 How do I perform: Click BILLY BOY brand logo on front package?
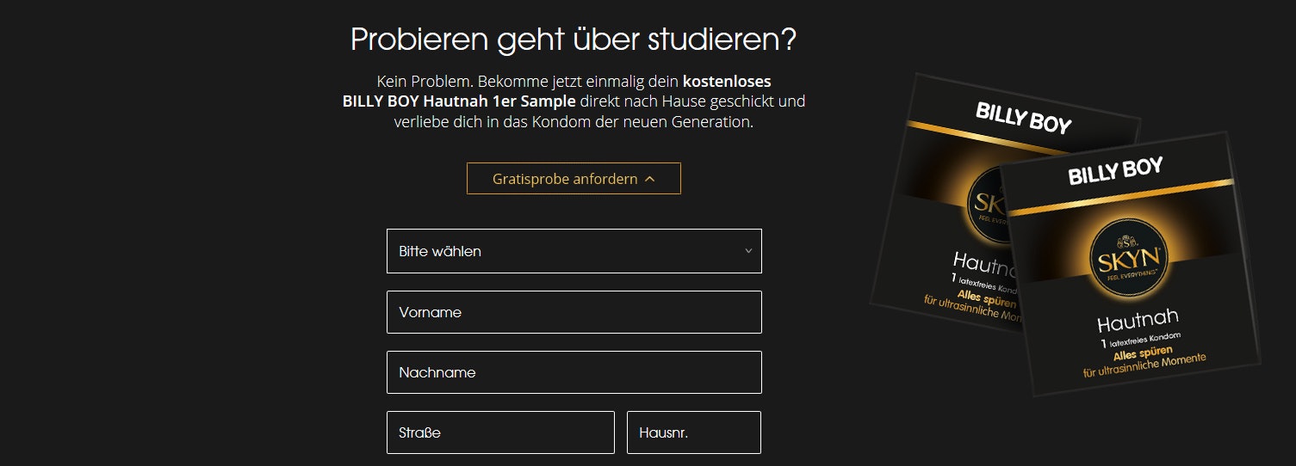click(x=1115, y=171)
